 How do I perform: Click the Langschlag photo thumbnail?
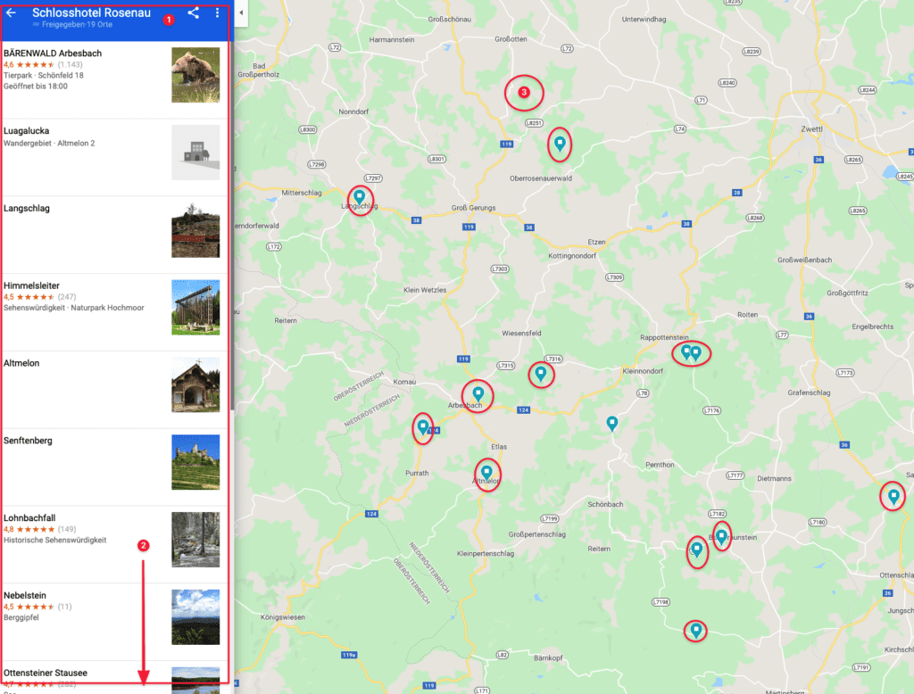[x=195, y=229]
